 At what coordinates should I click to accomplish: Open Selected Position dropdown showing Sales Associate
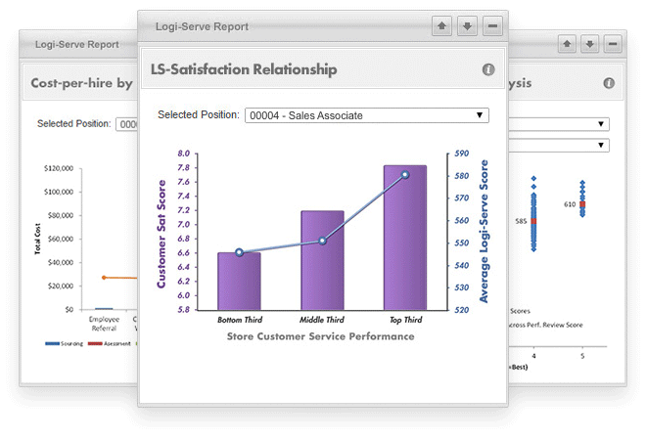[367, 115]
